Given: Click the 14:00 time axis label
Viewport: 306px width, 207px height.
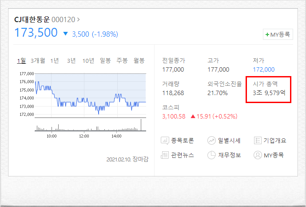Looking at the screenshot, I should pyautogui.click(x=116, y=136).
